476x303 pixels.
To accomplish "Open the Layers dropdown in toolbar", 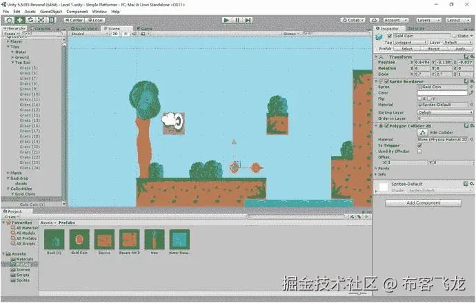I will click(x=428, y=20).
